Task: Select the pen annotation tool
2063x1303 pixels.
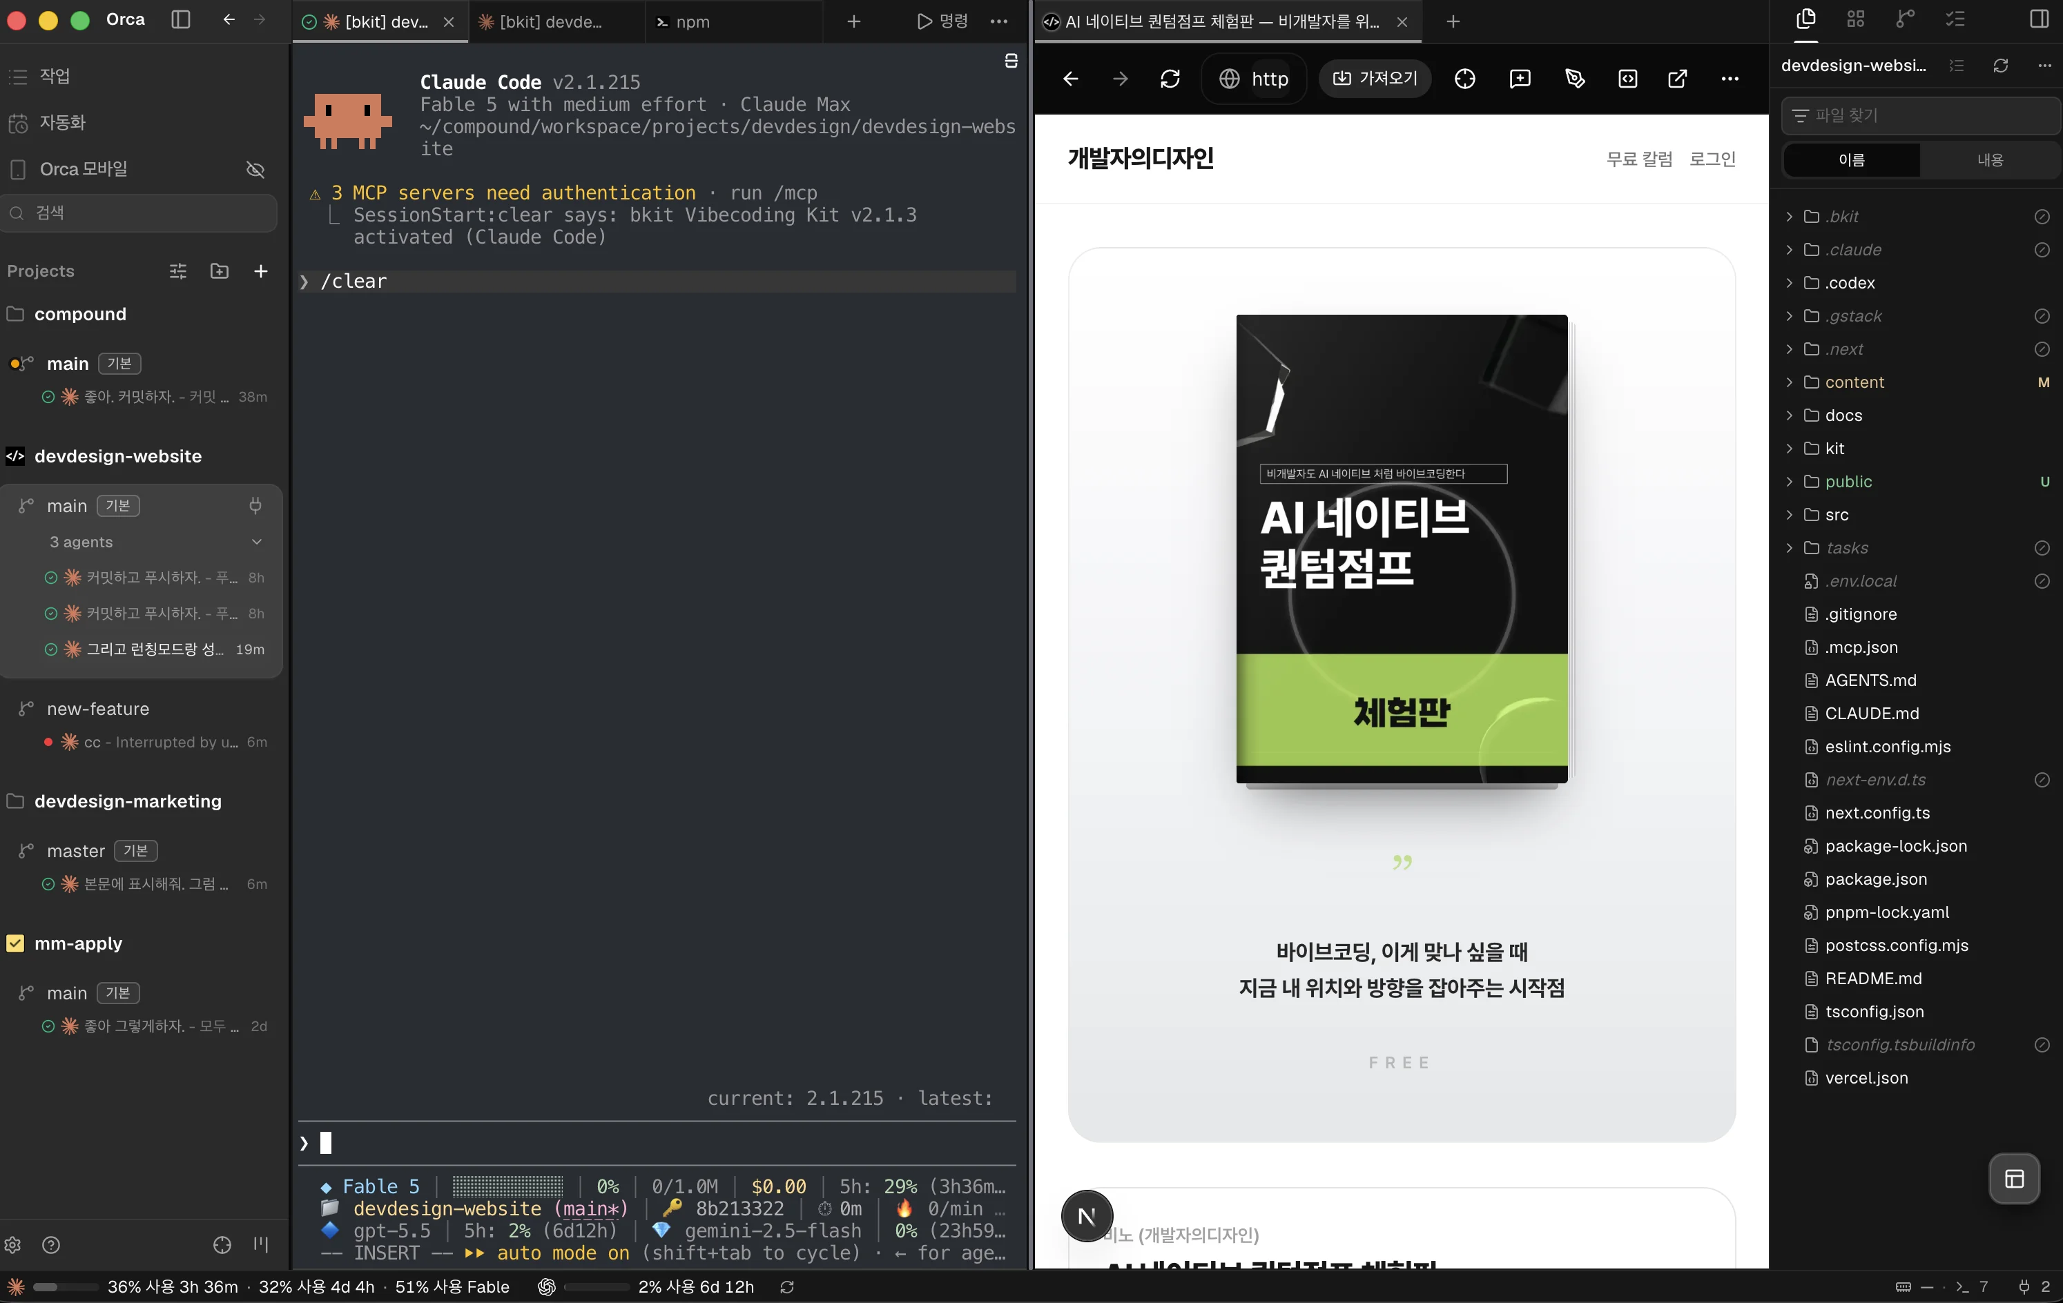Action: [x=1575, y=79]
